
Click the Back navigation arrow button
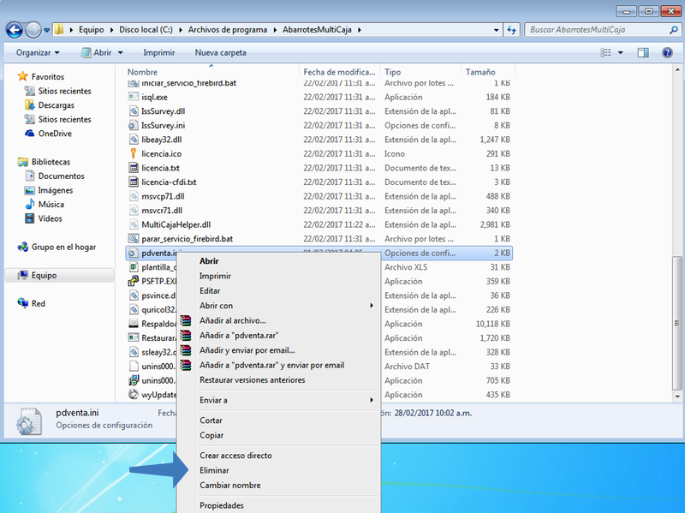(x=15, y=30)
